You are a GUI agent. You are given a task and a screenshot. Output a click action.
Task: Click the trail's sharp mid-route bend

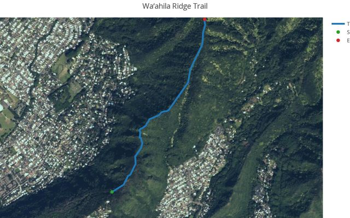140,130
